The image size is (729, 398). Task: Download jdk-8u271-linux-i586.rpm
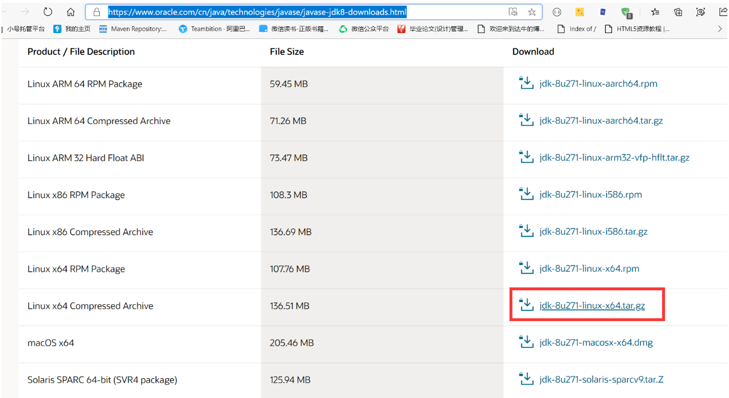pos(590,195)
